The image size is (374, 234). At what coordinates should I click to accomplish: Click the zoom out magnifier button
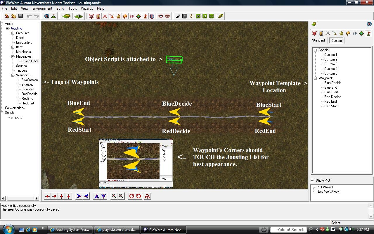pyautogui.click(x=121, y=196)
